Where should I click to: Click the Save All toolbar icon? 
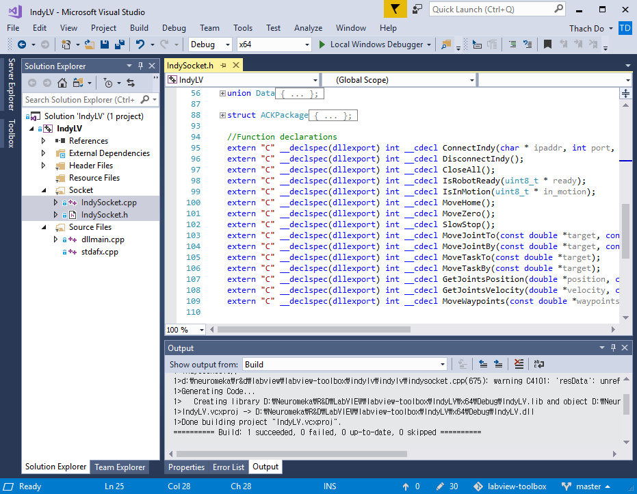(x=120, y=44)
